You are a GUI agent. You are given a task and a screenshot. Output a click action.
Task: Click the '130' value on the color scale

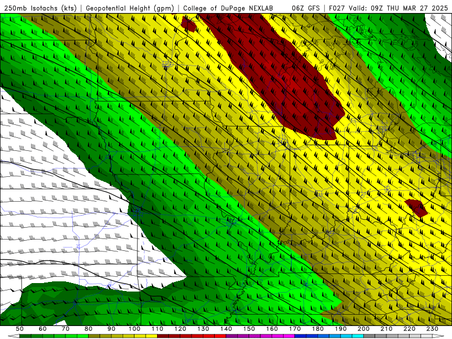tap(203, 329)
